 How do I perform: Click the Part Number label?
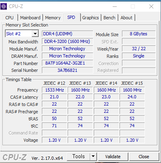coord(26,63)
